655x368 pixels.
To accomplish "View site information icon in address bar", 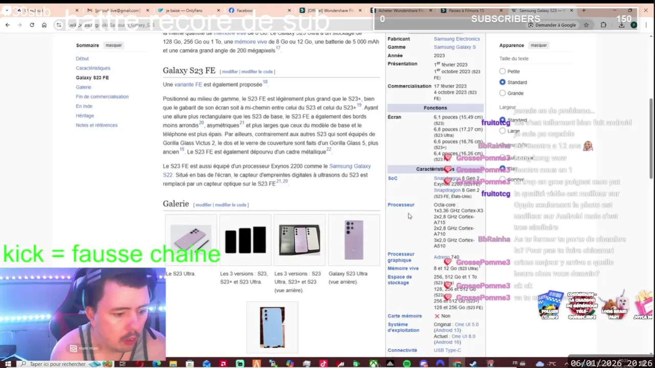I will point(59,25).
